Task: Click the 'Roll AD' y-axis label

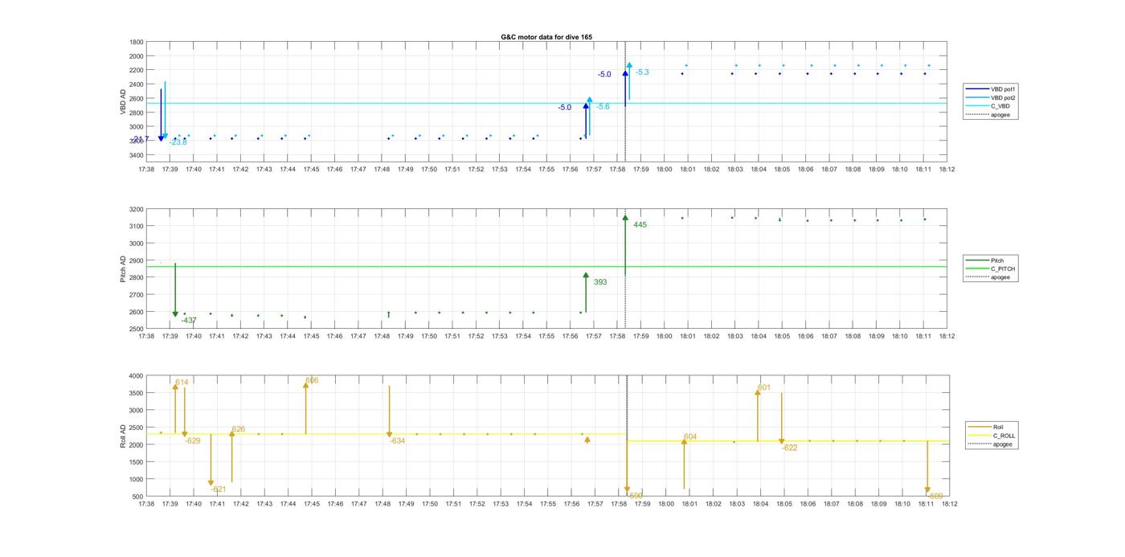Action: coord(123,435)
